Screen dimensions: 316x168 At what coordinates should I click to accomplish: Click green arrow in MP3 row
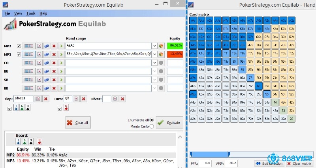(61, 54)
